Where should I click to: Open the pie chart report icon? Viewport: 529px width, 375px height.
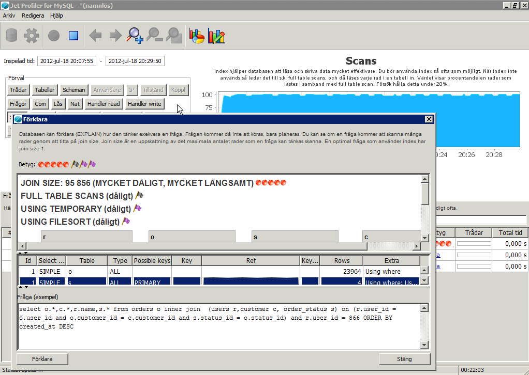[197, 36]
